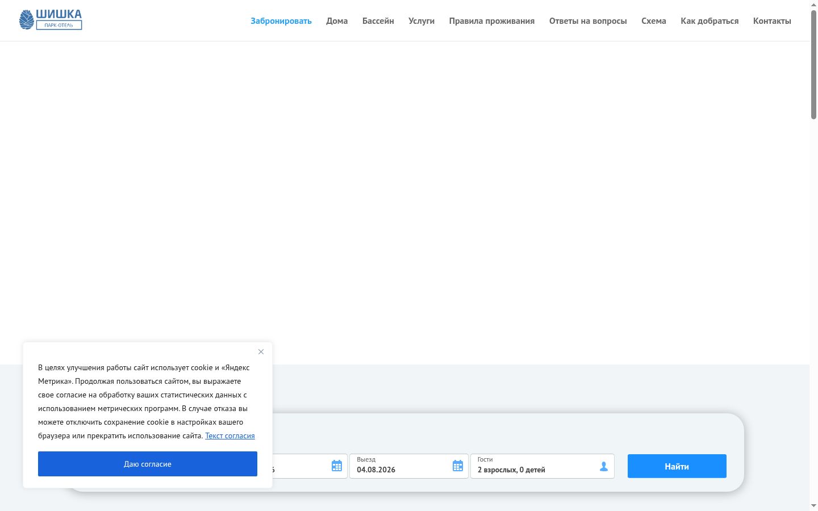This screenshot has width=818, height=511.
Task: Click the Шишка парк-отель logo
Action: coord(51,19)
